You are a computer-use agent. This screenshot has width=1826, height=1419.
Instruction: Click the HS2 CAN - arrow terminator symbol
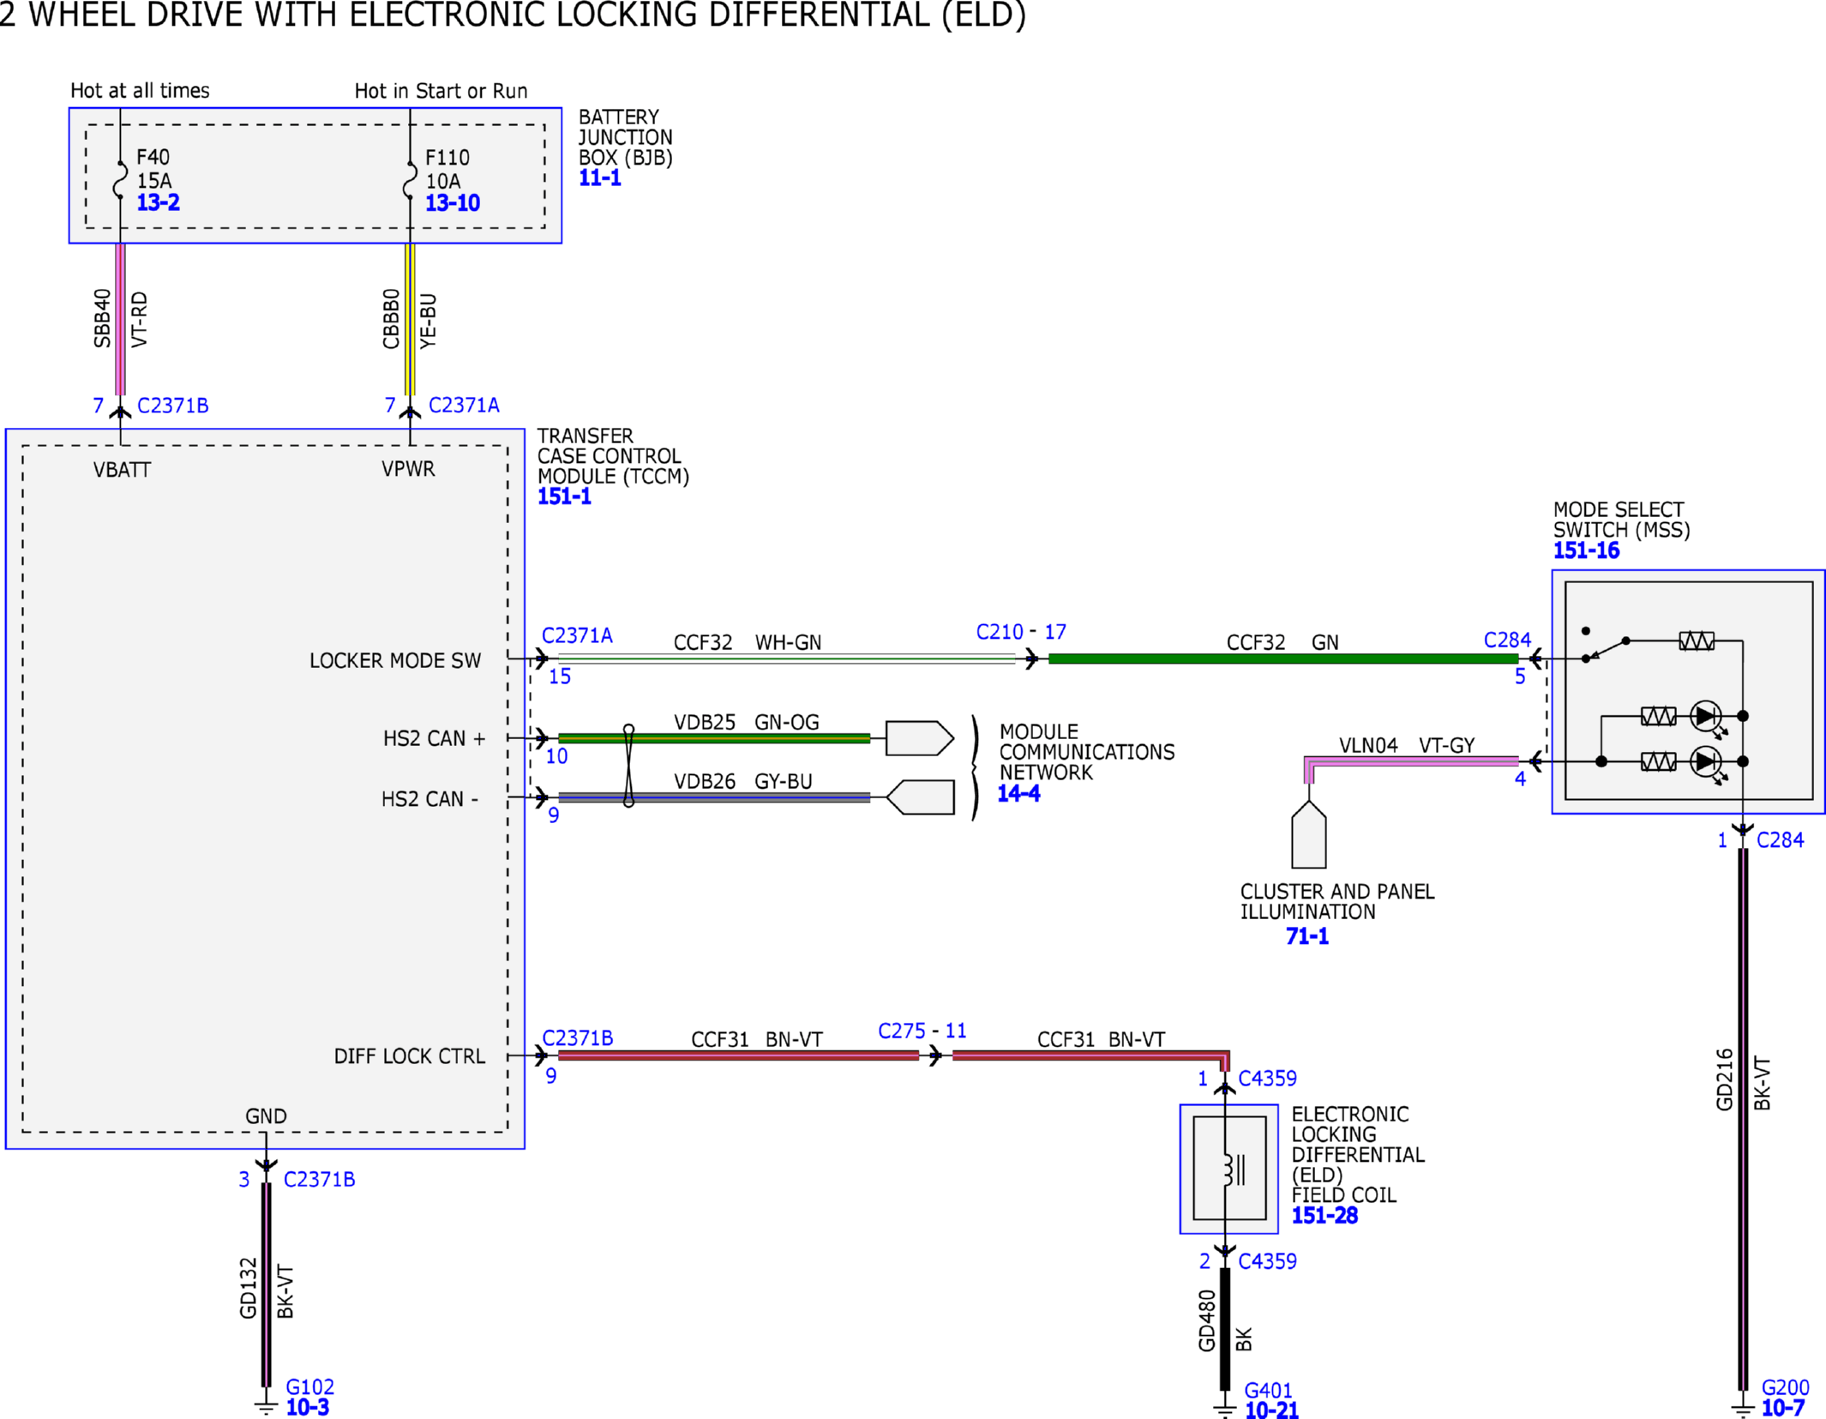tap(920, 797)
